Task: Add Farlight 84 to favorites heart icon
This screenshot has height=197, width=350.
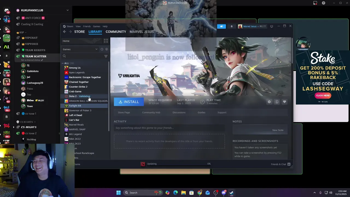Action: pos(284,102)
